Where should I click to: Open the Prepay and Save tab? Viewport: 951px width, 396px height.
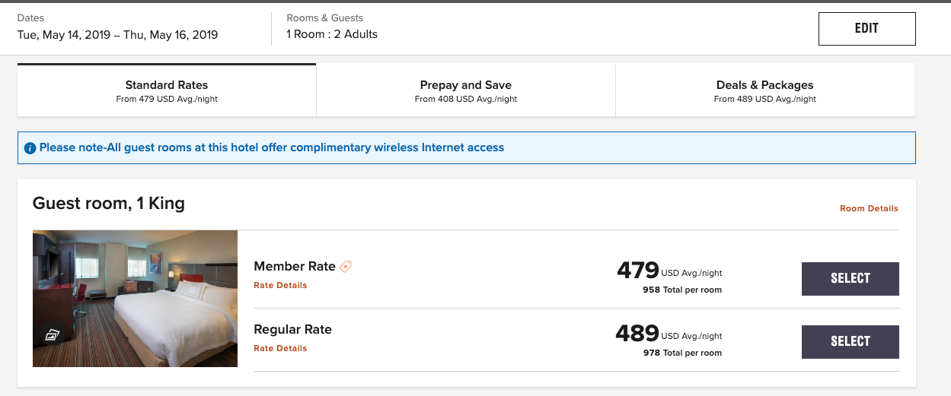pyautogui.click(x=465, y=90)
